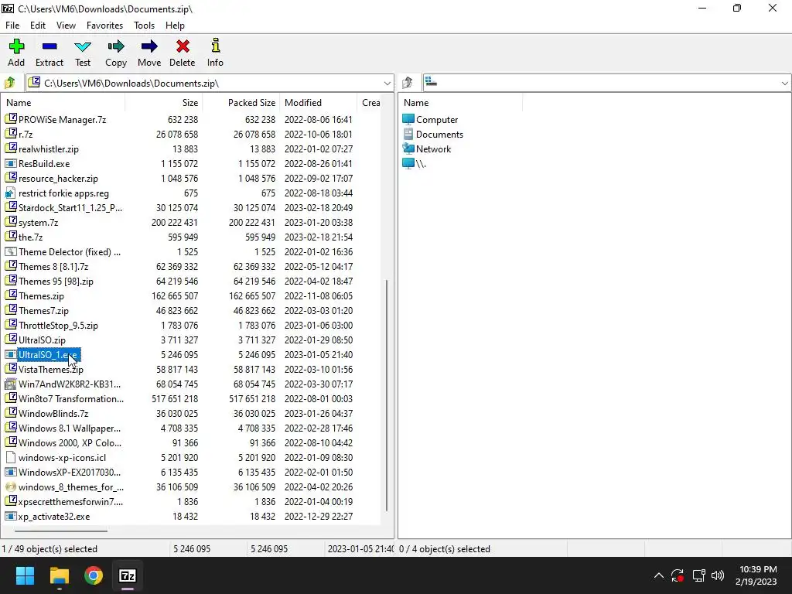792x594 pixels.
Task: Open the Edit menu
Action: (38, 26)
